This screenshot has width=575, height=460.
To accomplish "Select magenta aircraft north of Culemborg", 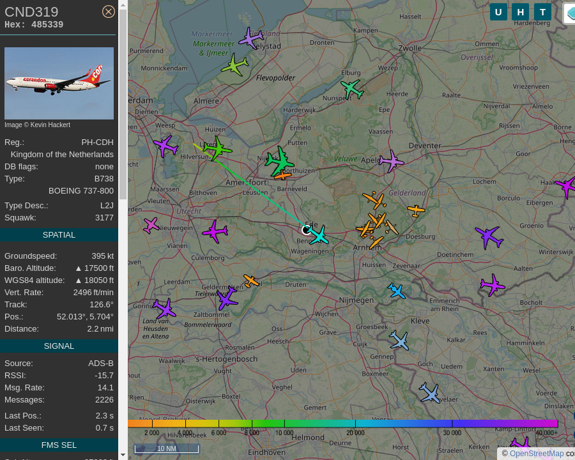I will coord(215,231).
